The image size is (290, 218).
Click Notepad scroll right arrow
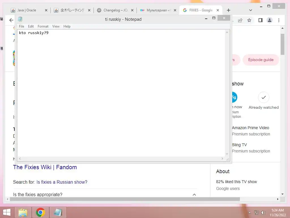point(222,159)
